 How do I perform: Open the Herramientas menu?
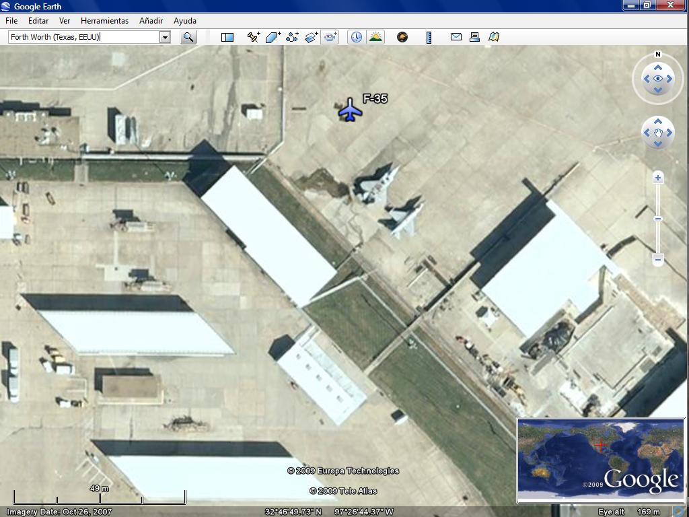[104, 21]
